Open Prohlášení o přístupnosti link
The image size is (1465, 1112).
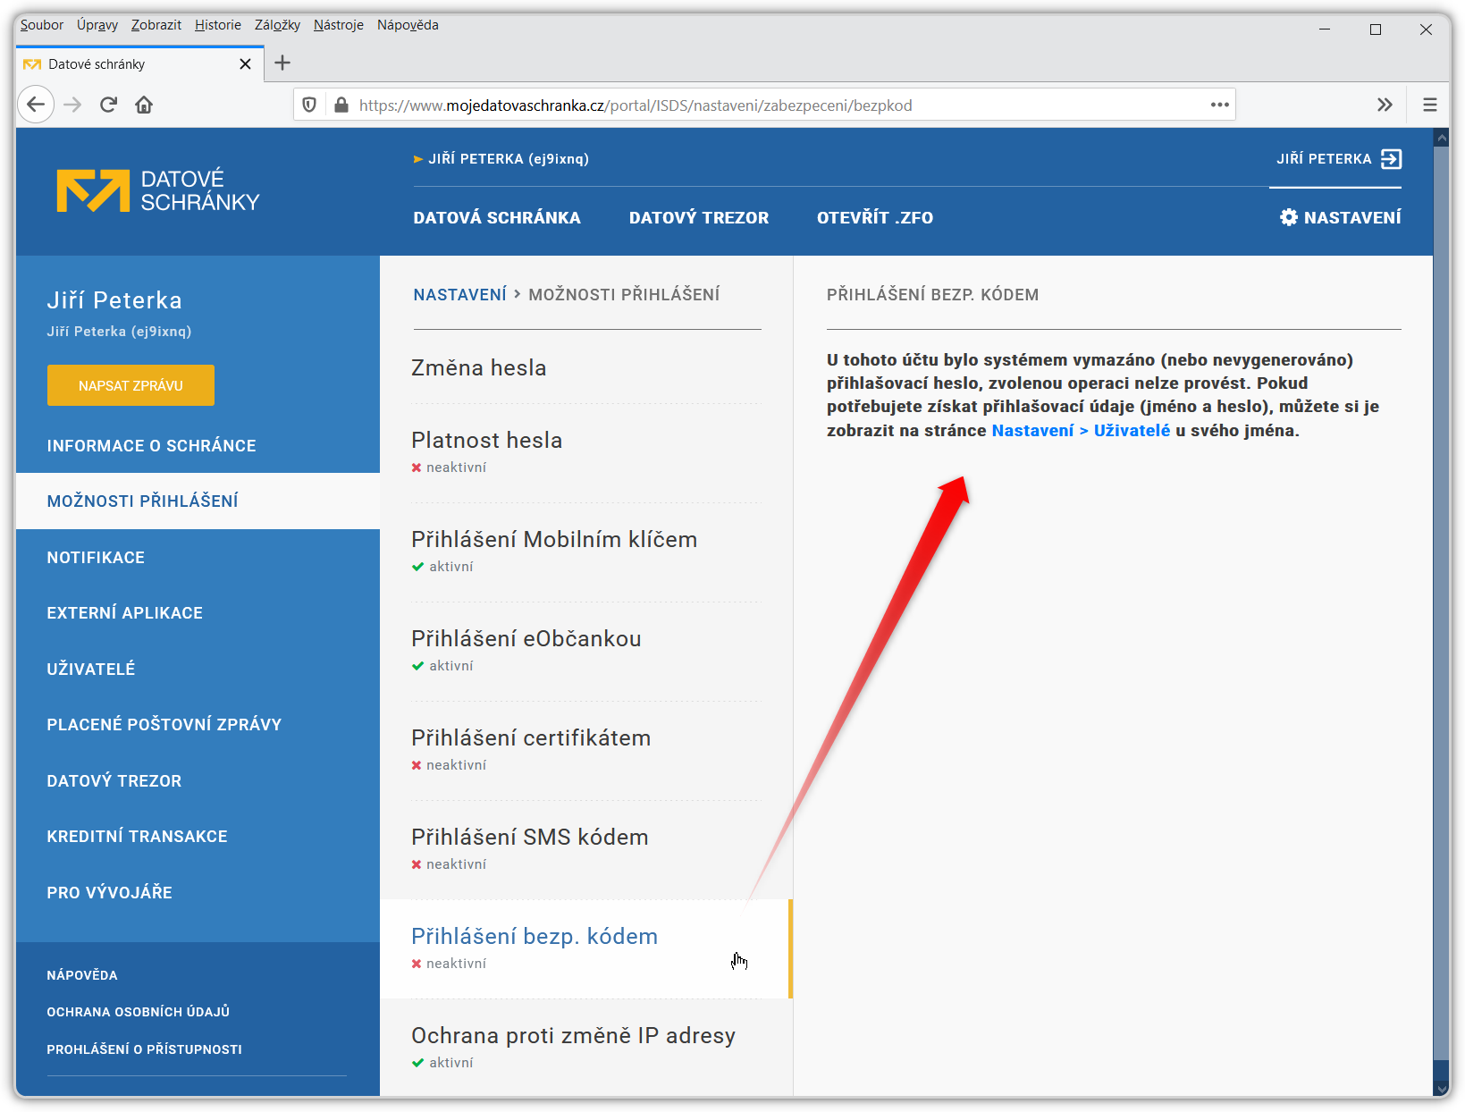click(x=145, y=1049)
